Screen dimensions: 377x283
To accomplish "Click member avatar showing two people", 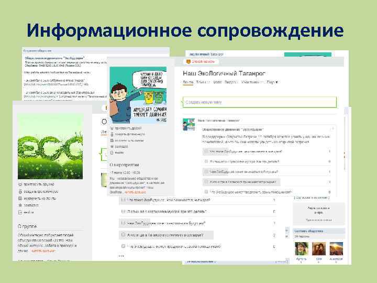I will [x=319, y=249].
